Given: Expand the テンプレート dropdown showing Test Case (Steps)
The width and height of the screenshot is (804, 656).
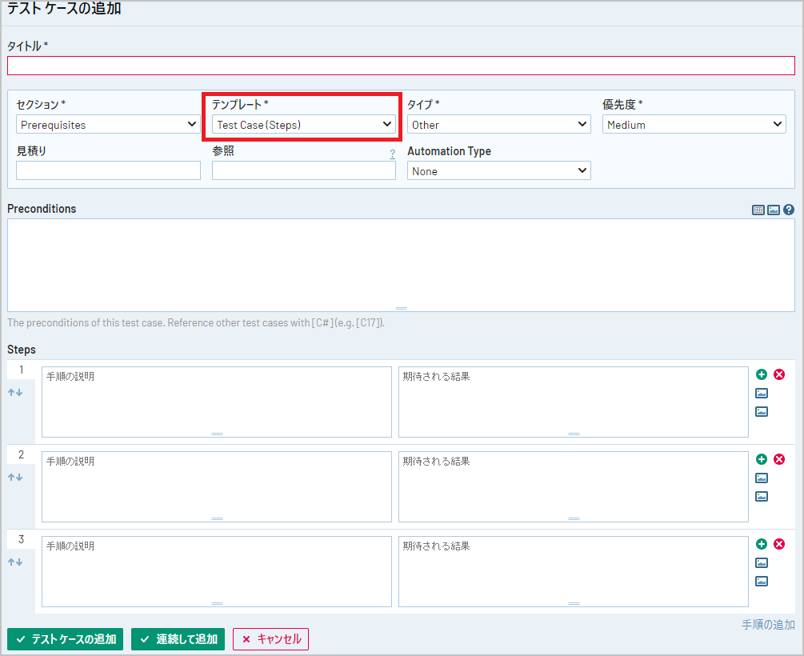Looking at the screenshot, I should pyautogui.click(x=304, y=125).
